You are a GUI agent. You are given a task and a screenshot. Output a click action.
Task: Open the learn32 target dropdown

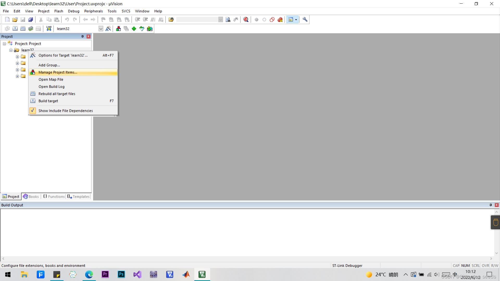[x=101, y=29]
